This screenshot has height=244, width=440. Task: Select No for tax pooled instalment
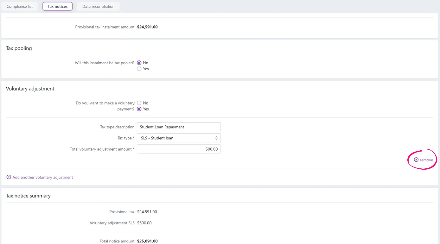click(x=139, y=63)
